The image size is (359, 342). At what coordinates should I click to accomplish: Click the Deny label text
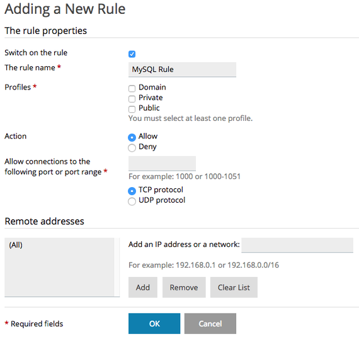pos(147,147)
